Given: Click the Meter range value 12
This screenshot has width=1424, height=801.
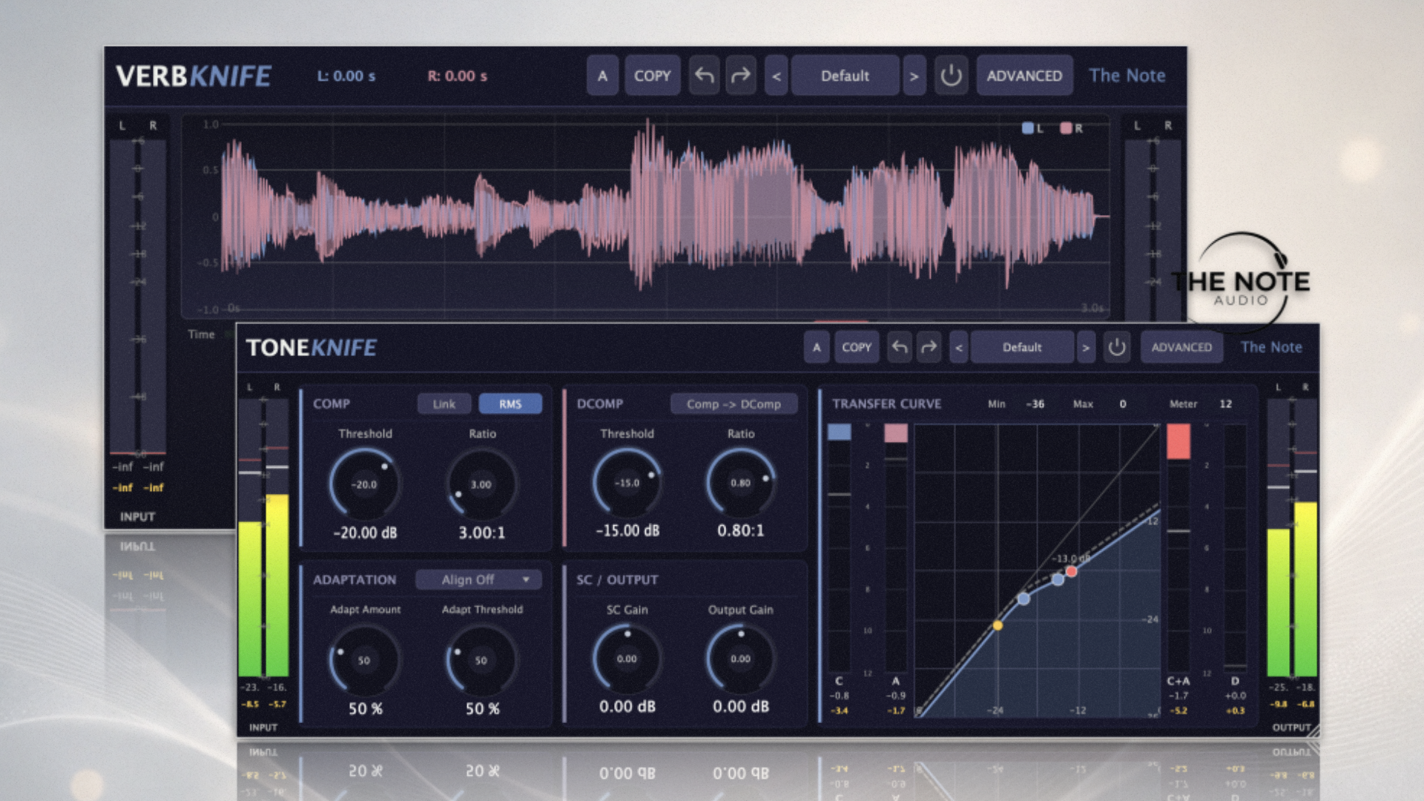Looking at the screenshot, I should 1226,404.
